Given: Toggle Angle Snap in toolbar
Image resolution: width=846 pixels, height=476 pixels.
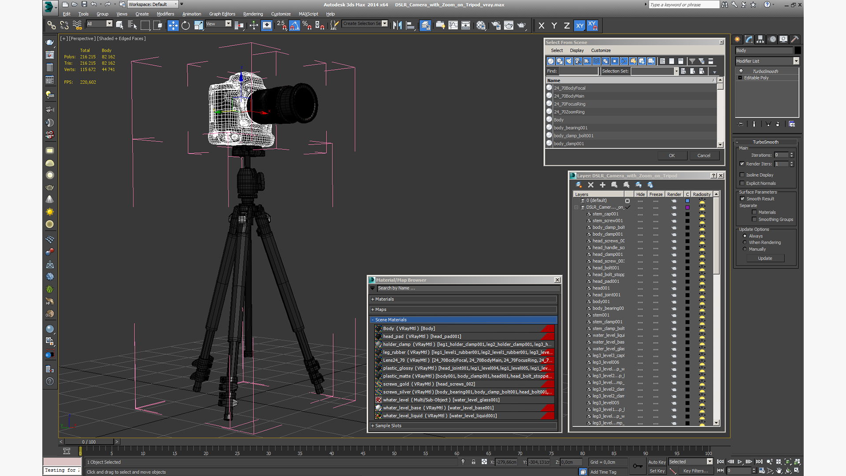Looking at the screenshot, I should coord(294,25).
